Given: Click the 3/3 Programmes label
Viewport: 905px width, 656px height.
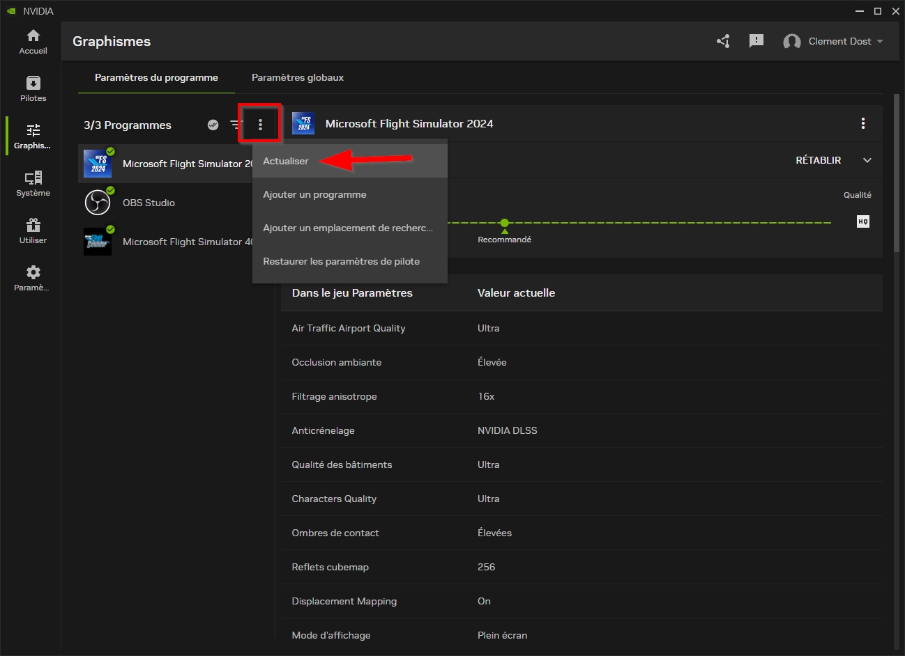Looking at the screenshot, I should (128, 125).
